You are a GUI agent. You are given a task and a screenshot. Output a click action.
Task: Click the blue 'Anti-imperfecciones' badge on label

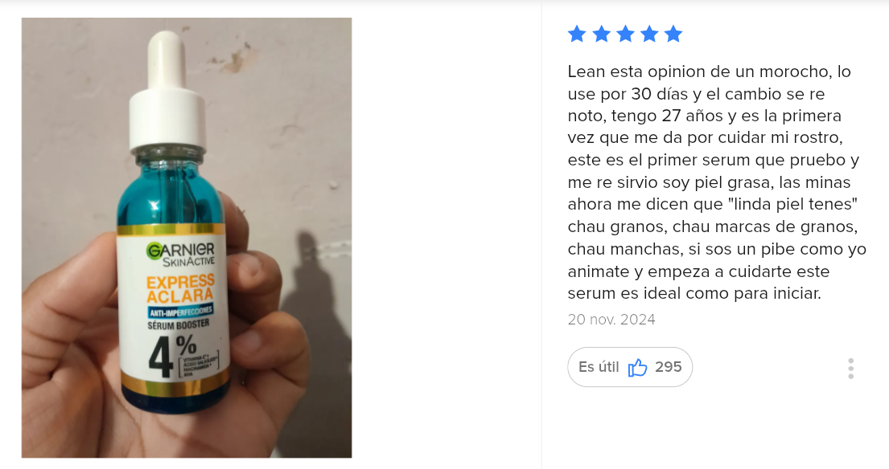coord(180,311)
